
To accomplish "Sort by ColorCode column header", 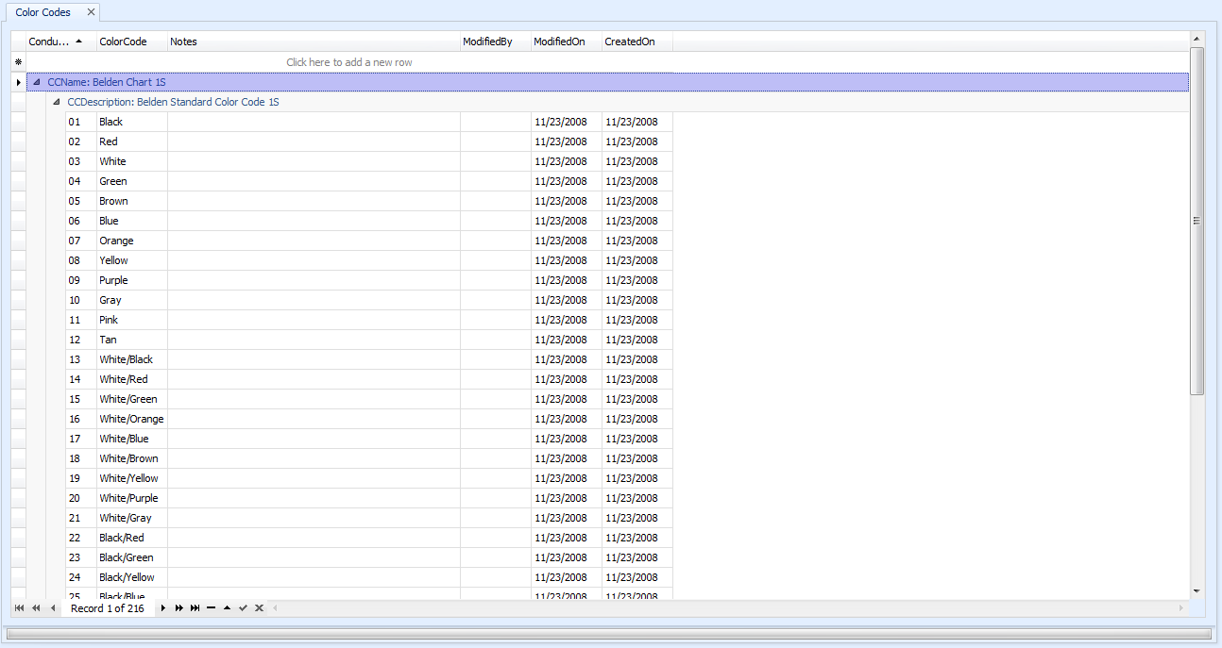I will click(x=131, y=42).
